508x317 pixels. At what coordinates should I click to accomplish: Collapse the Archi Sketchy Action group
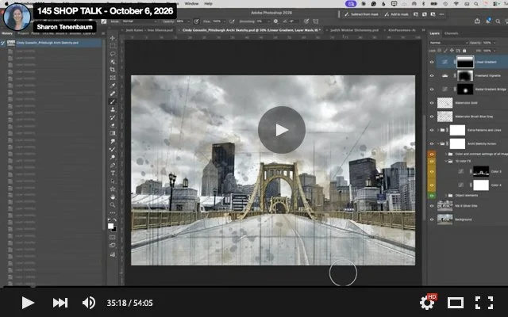pos(438,143)
